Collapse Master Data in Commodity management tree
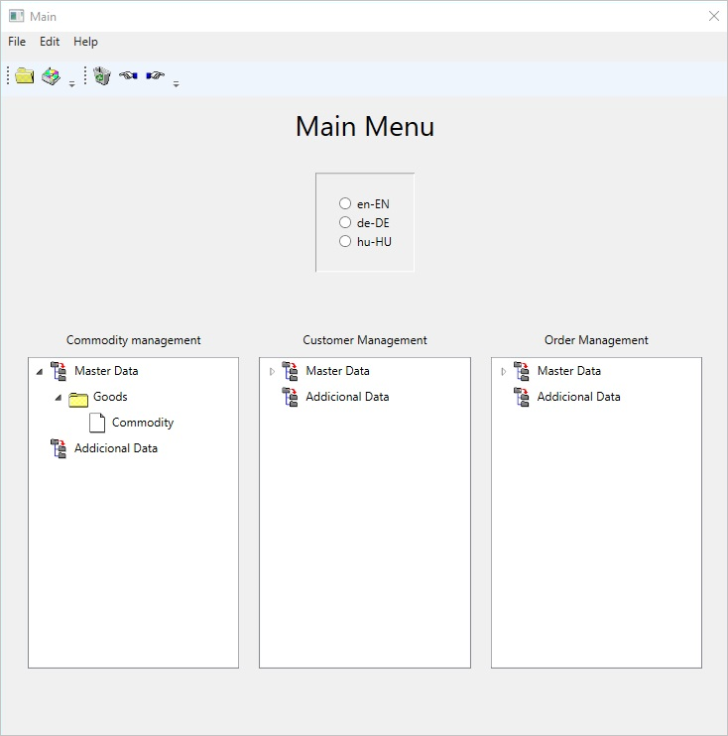The height and width of the screenshot is (736, 728). pyautogui.click(x=39, y=372)
